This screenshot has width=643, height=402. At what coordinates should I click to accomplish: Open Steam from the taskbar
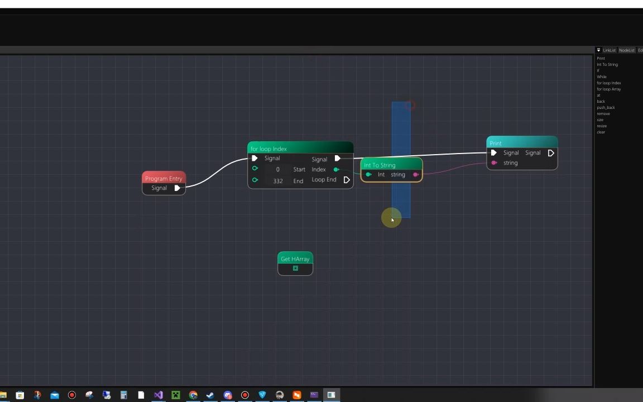pyautogui.click(x=210, y=395)
